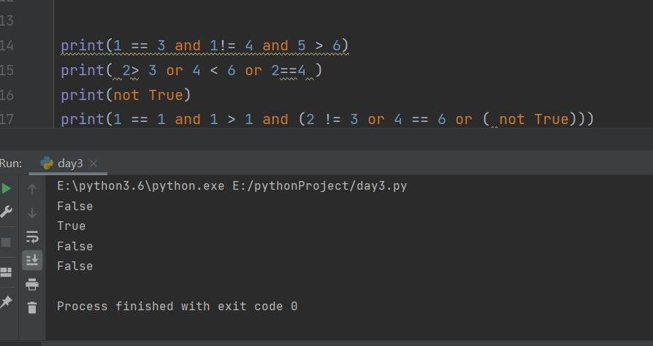Click code line 14 with 1 == 3 and
The height and width of the screenshot is (346, 653).
click(x=205, y=45)
